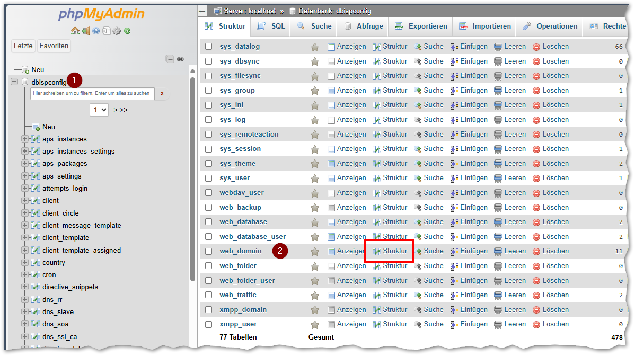Expand the aps_instances table node
Image resolution: width=635 pixels, height=356 pixels.
[x=25, y=139]
